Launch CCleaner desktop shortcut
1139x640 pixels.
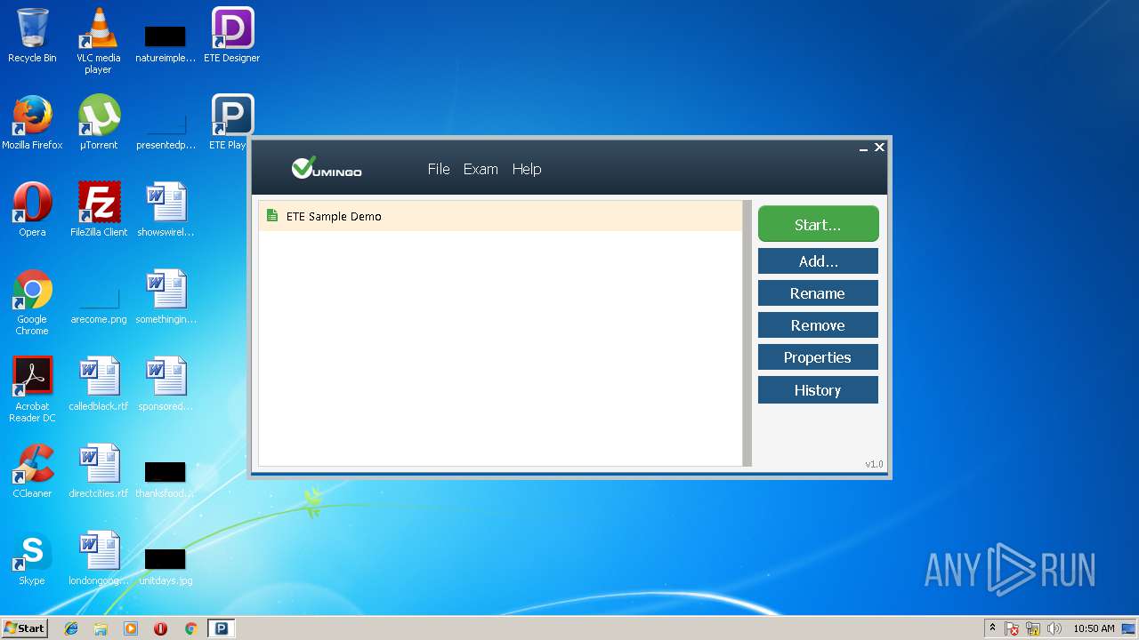(32, 471)
